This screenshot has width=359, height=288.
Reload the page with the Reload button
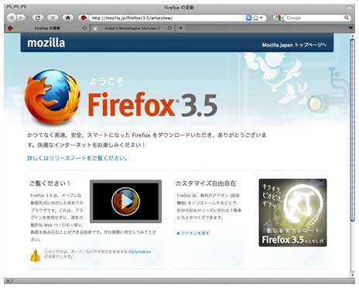(38, 18)
